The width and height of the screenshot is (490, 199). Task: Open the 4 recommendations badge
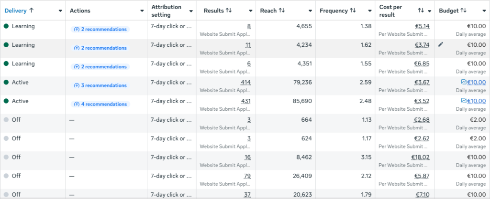(100, 104)
